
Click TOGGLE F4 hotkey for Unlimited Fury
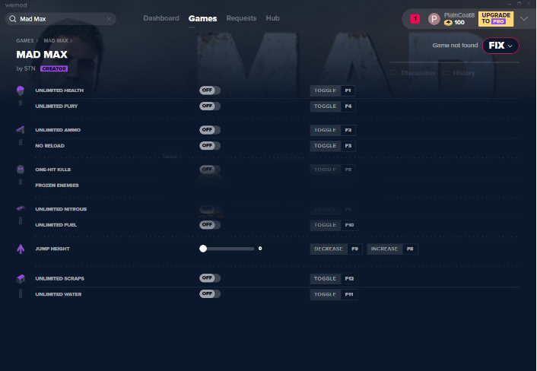coord(332,106)
